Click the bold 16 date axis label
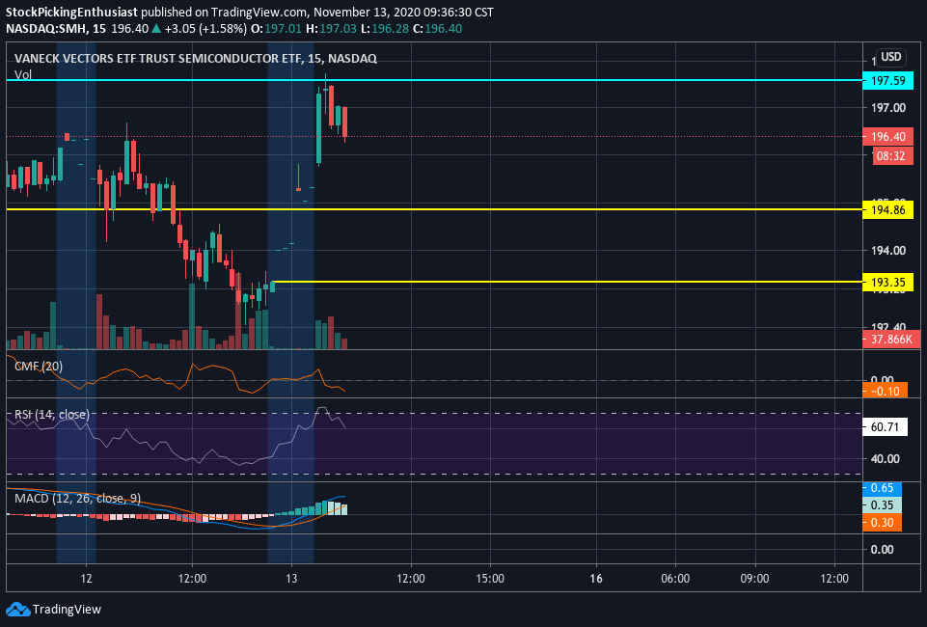 [x=596, y=578]
